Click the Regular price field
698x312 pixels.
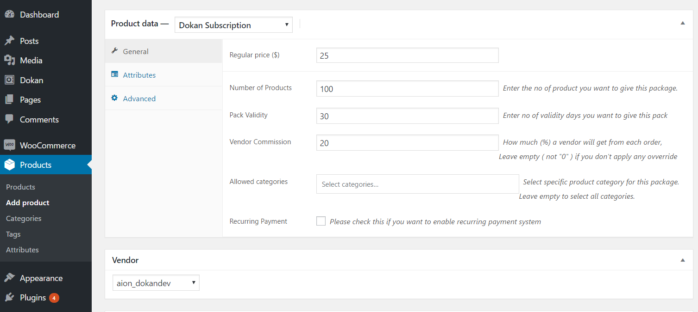(408, 55)
